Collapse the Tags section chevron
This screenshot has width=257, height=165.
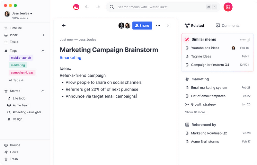43,51
